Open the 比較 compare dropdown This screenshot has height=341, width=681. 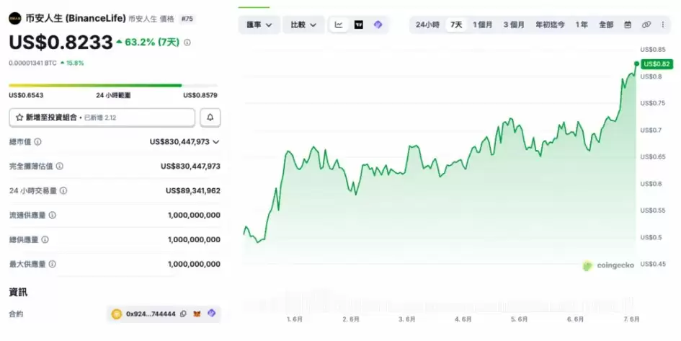click(303, 25)
